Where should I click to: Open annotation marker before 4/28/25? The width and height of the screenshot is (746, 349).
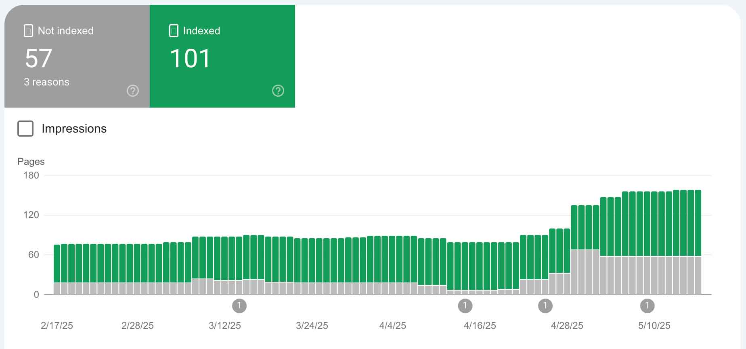coord(545,306)
